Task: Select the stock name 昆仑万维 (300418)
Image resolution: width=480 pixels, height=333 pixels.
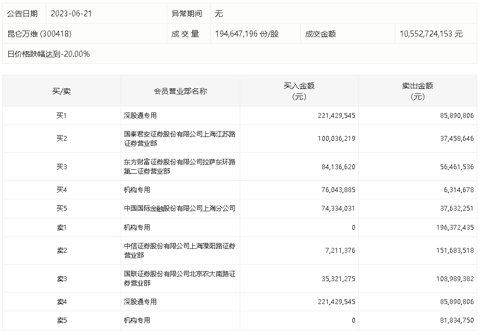Action: point(39,34)
